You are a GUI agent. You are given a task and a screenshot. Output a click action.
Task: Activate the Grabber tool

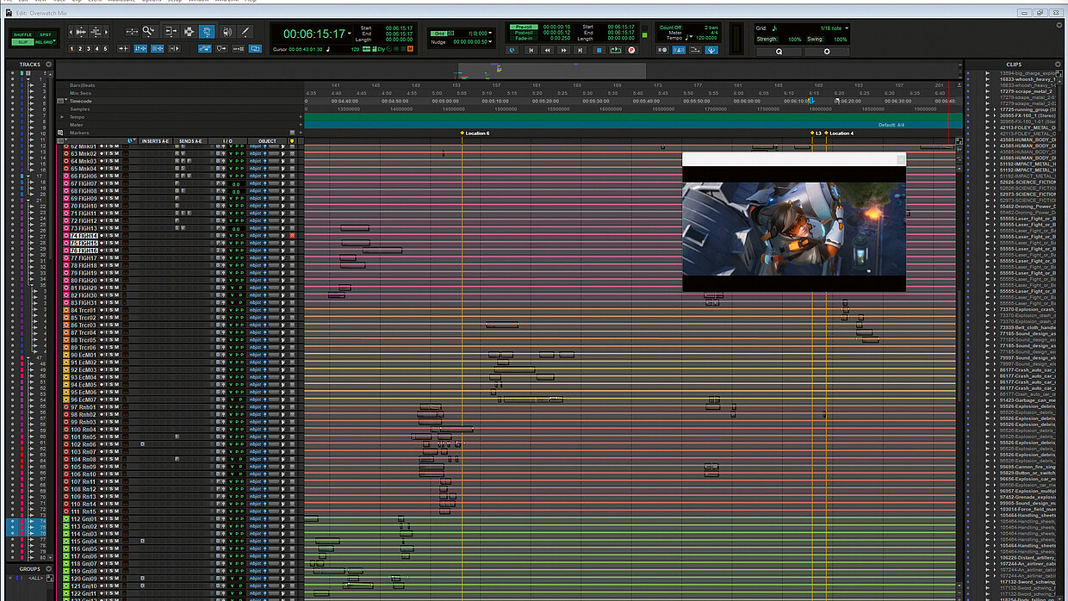tap(207, 31)
